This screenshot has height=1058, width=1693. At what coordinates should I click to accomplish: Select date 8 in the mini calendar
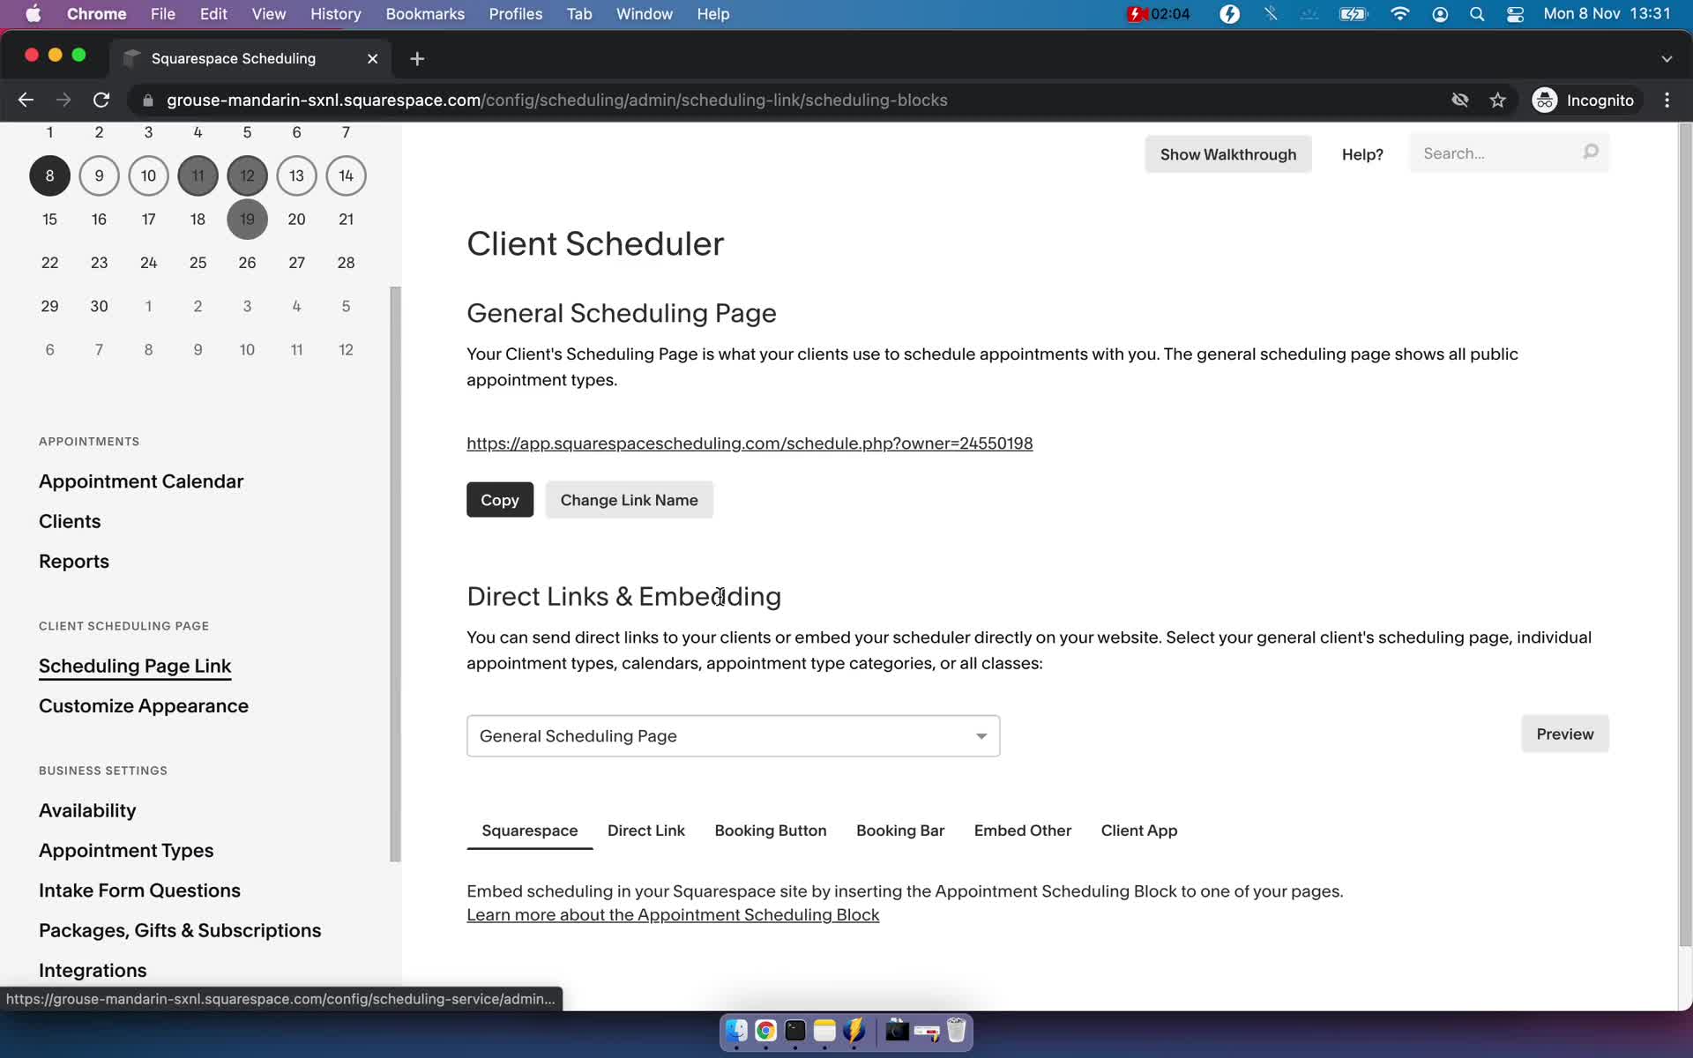pyautogui.click(x=49, y=175)
